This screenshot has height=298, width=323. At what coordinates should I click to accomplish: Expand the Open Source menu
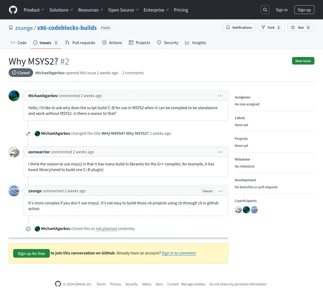(123, 10)
